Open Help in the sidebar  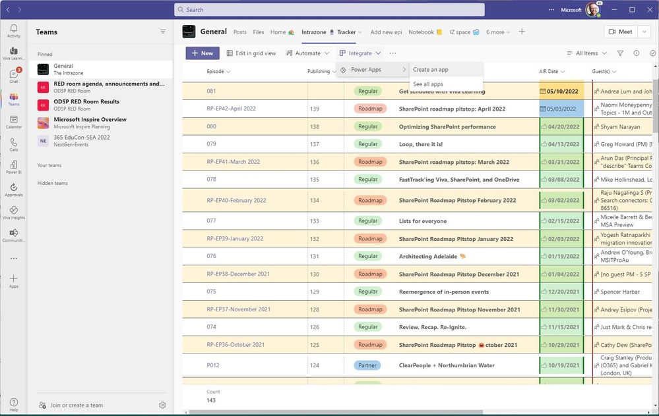pyautogui.click(x=13, y=404)
